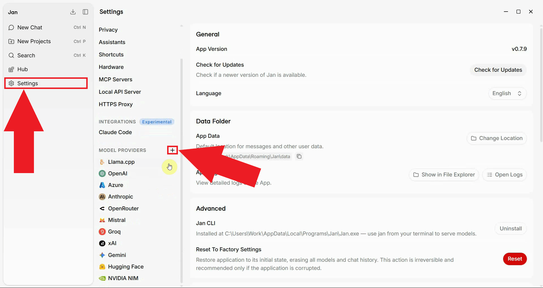543x288 pixels.
Task: Switch to the MCP Servers section
Action: [115, 79]
